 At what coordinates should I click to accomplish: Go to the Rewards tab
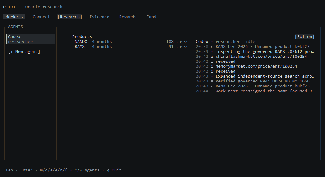pos(128,17)
